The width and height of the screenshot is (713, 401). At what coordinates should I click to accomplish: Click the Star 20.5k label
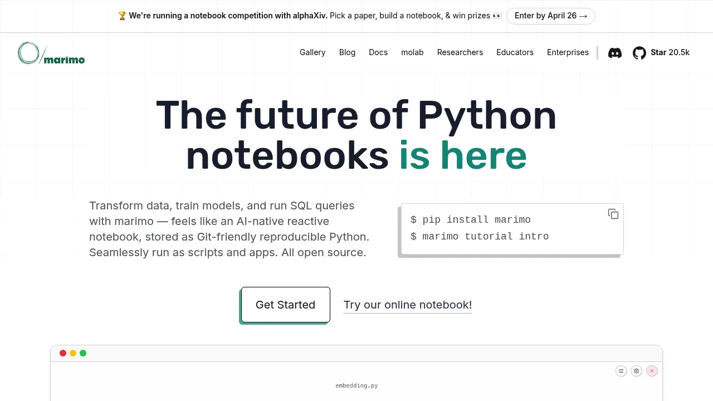coord(670,52)
